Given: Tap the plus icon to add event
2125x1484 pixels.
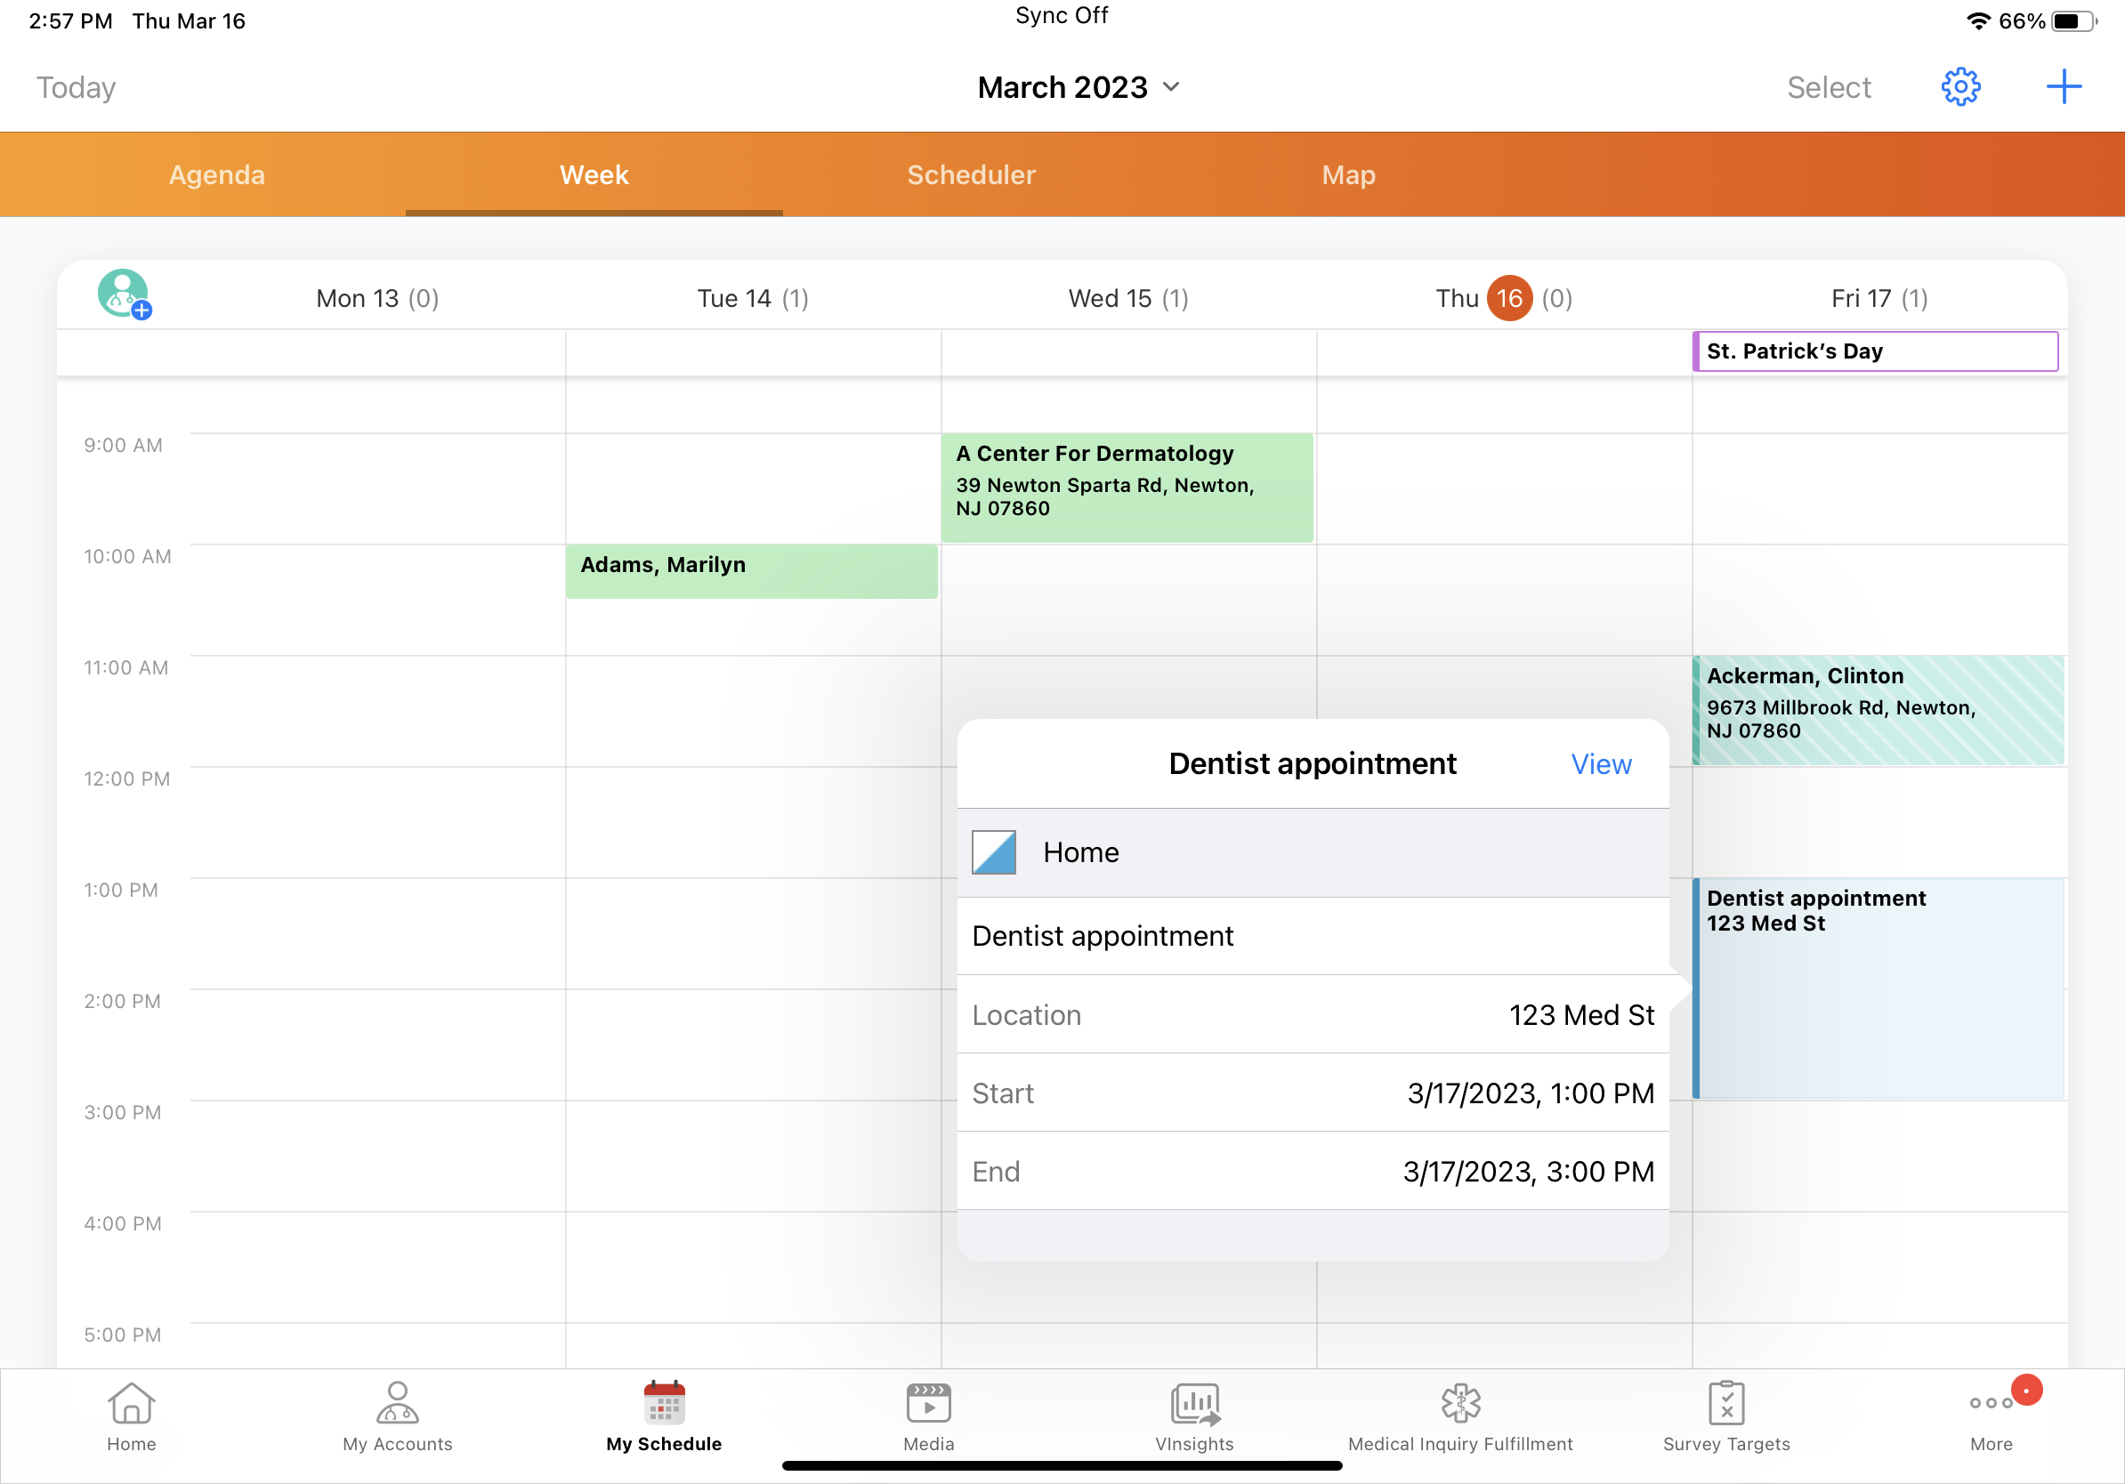Looking at the screenshot, I should click(x=2063, y=87).
